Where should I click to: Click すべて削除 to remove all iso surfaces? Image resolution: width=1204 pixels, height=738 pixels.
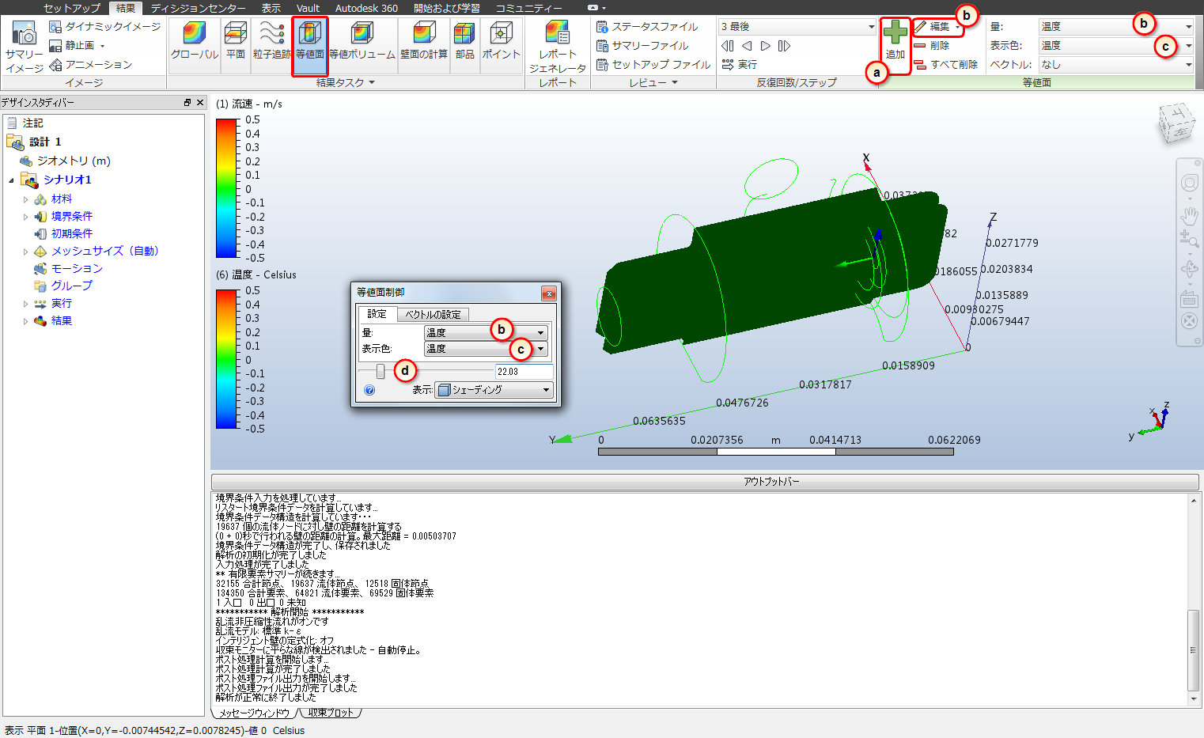click(945, 65)
